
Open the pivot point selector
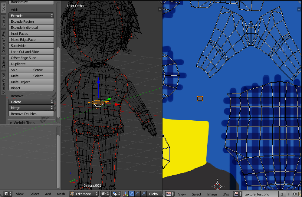(x=116, y=194)
